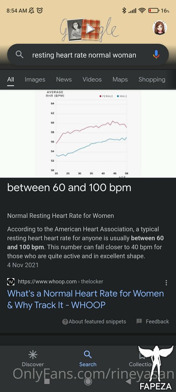Tap the Android home navigation button

coord(88,381)
